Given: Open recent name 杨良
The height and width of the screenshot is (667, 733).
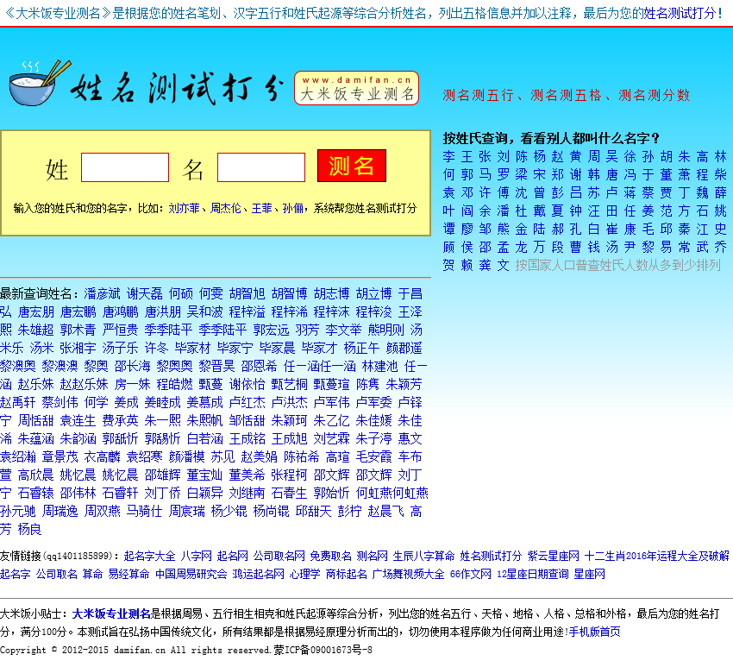Looking at the screenshot, I should click(30, 529).
